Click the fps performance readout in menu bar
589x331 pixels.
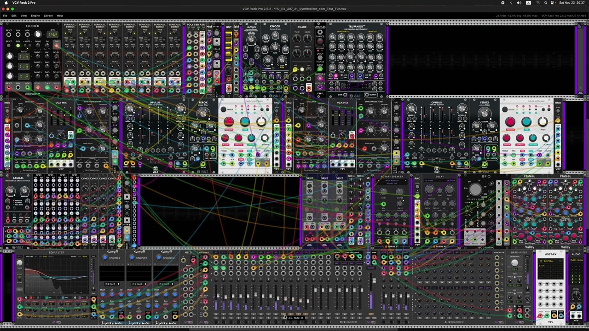tap(517, 16)
